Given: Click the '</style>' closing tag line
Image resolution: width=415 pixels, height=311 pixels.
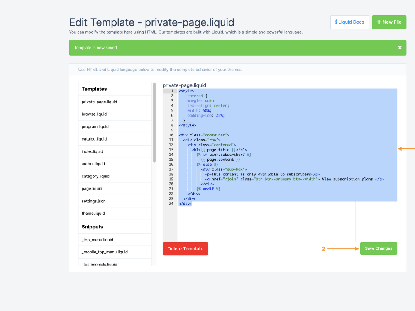Looking at the screenshot, I should tap(188, 125).
